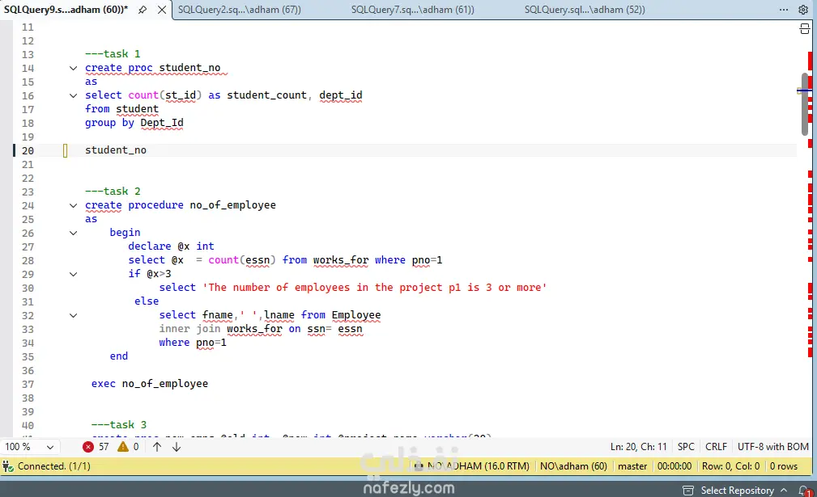Image resolution: width=817 pixels, height=497 pixels.
Task: Click the split editor icon
Action: (805, 29)
